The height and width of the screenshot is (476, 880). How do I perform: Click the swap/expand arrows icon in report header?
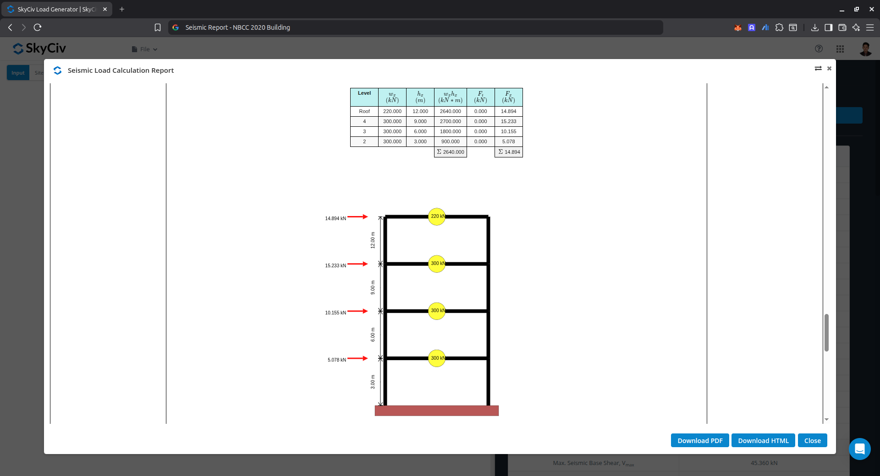(x=818, y=69)
